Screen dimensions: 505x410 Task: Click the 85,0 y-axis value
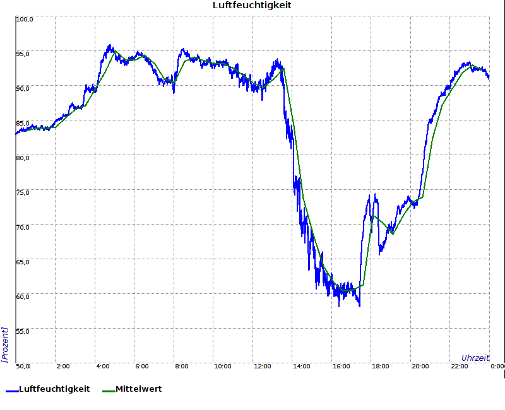click(23, 124)
